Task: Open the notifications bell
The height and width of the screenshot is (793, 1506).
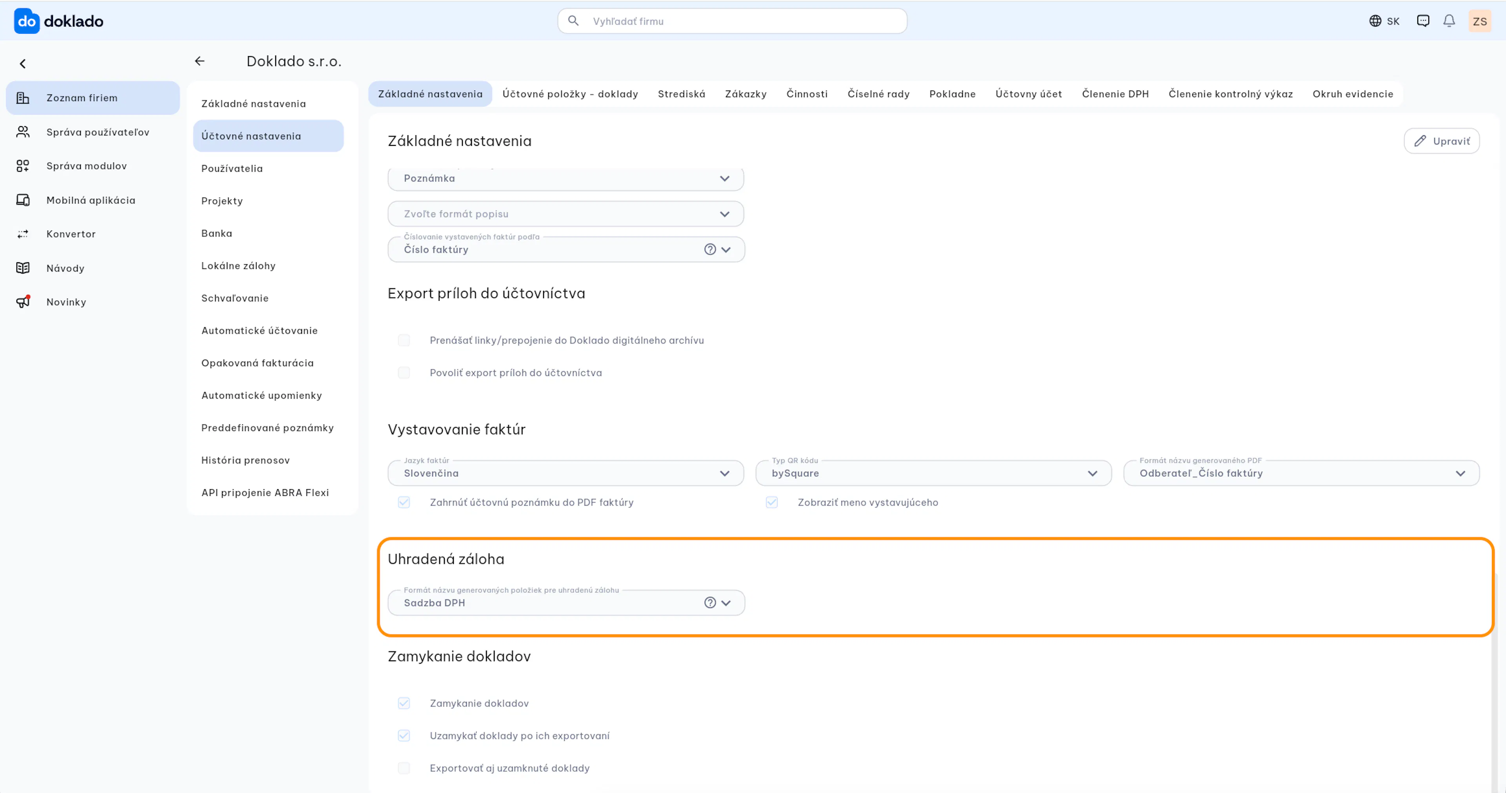Action: [x=1449, y=21]
